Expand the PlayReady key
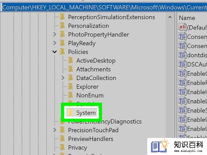207x155 pixels. pos(55,43)
